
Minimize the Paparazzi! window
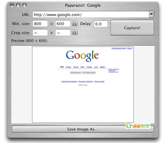click(18, 5)
